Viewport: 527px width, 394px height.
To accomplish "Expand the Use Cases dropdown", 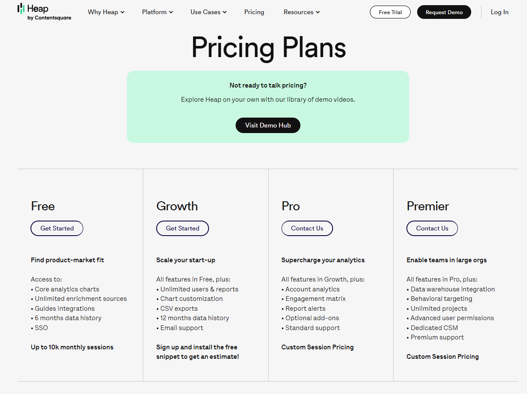I will click(208, 12).
